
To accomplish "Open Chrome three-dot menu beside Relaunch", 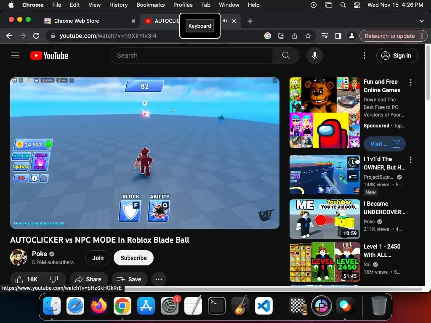I will coord(422,36).
